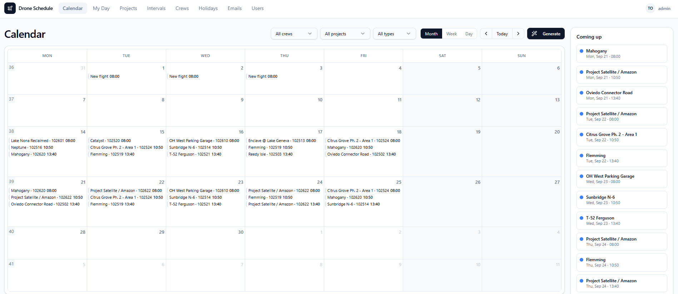This screenshot has width=678, height=294.
Task: Go to next month arrow
Action: (518, 34)
